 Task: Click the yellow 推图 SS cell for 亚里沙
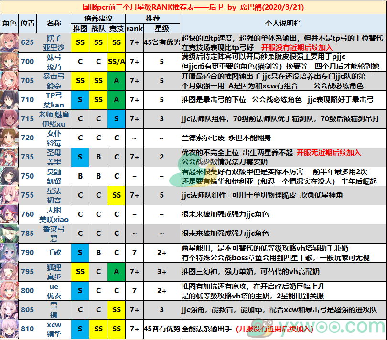click(x=80, y=42)
